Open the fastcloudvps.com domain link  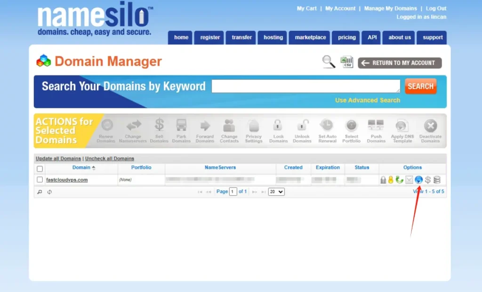67,180
